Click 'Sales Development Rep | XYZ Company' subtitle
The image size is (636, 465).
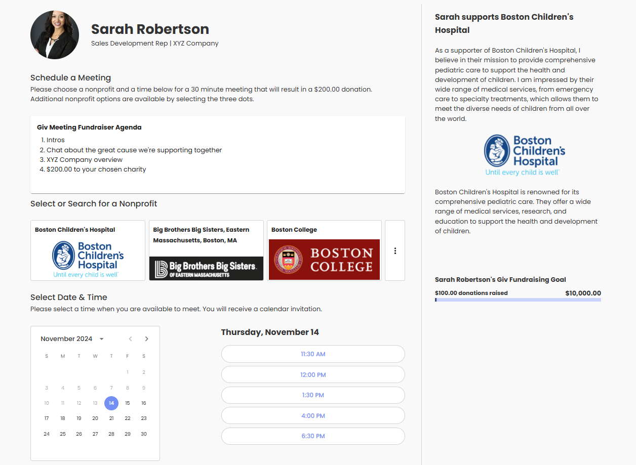(155, 44)
